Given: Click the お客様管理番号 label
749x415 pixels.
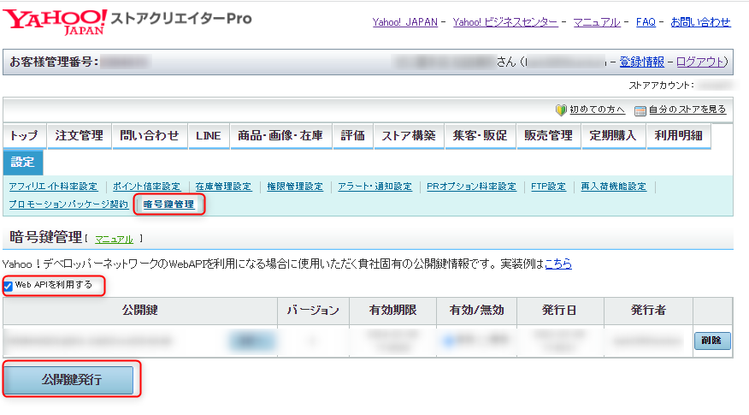Looking at the screenshot, I should 54,62.
